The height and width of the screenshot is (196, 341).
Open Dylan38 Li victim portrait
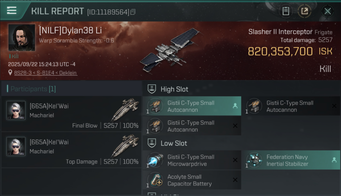pos(22,38)
